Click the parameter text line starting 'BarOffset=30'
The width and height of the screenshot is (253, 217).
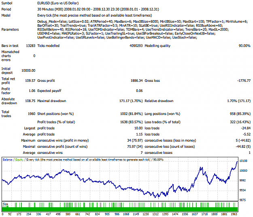click(x=130, y=26)
